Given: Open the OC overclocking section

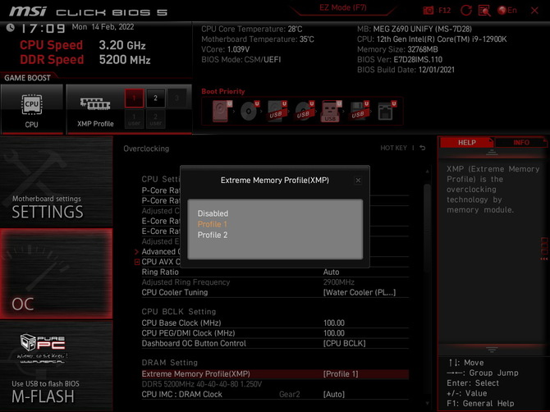Looking at the screenshot, I should [56, 274].
